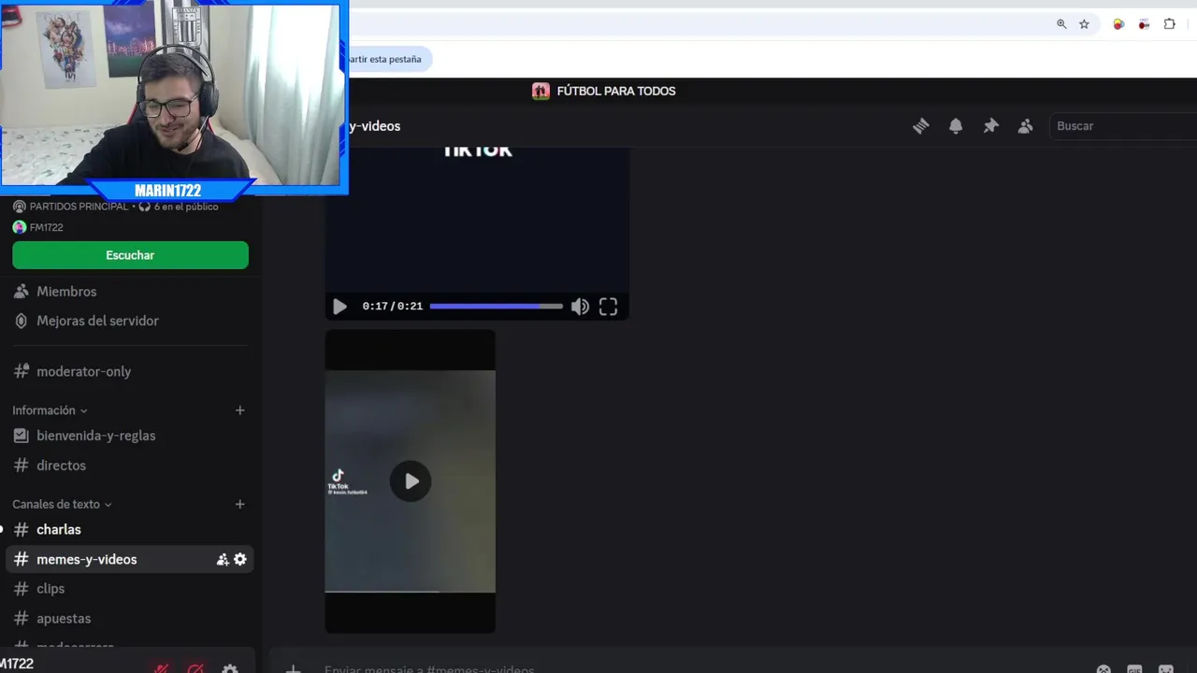The width and height of the screenshot is (1197, 673).
Task: Open the Threads panel icon
Action: click(921, 126)
